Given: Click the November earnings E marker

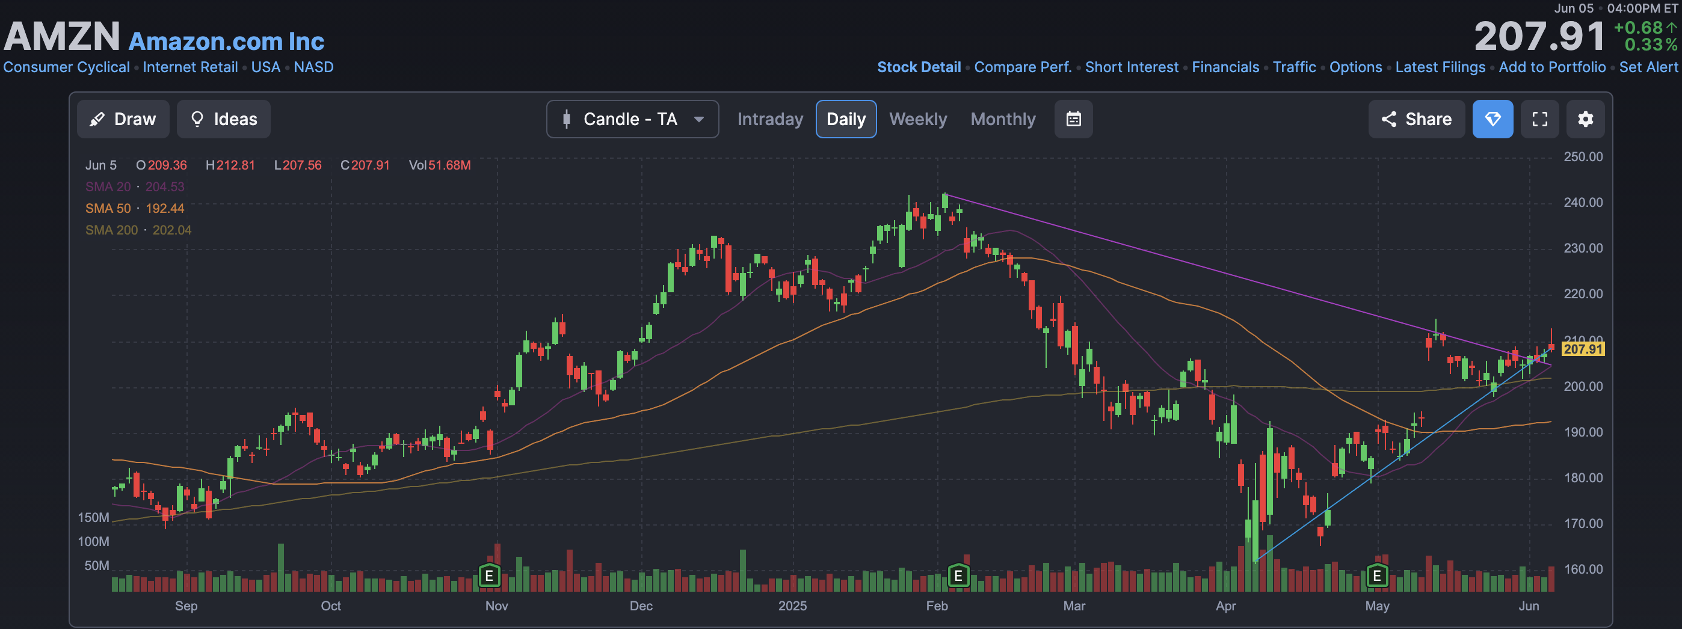Looking at the screenshot, I should 489,575.
